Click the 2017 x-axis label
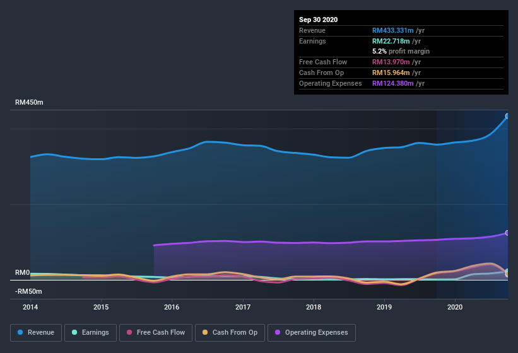Viewport: 518px width, 353px height. click(x=243, y=307)
